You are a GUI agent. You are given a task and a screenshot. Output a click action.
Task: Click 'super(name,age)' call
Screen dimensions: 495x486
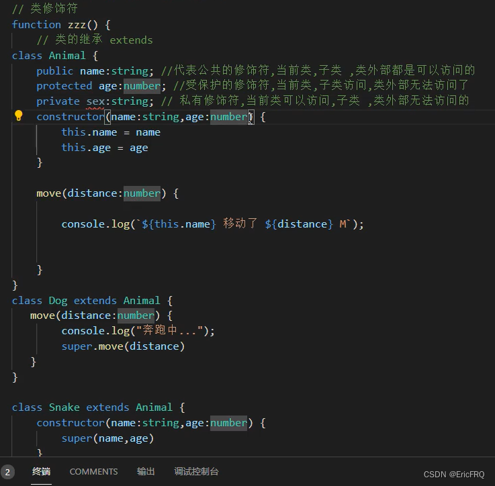coord(107,438)
